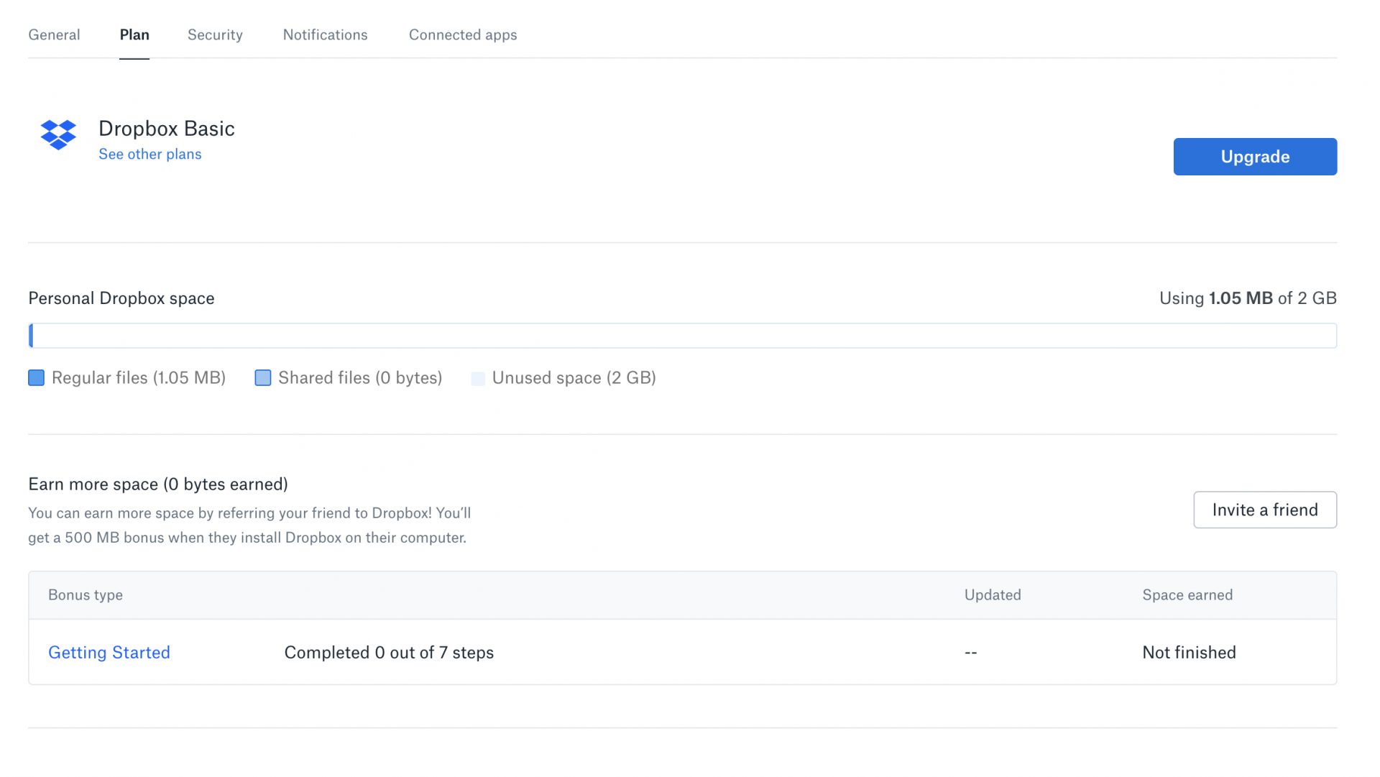Screen dimensions: 1380x777
Task: Click the blue Upgrade button
Action: pos(1255,157)
